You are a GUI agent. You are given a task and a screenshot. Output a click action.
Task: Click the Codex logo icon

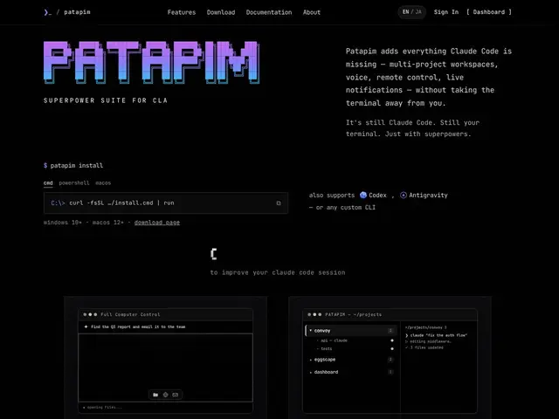[x=363, y=196]
